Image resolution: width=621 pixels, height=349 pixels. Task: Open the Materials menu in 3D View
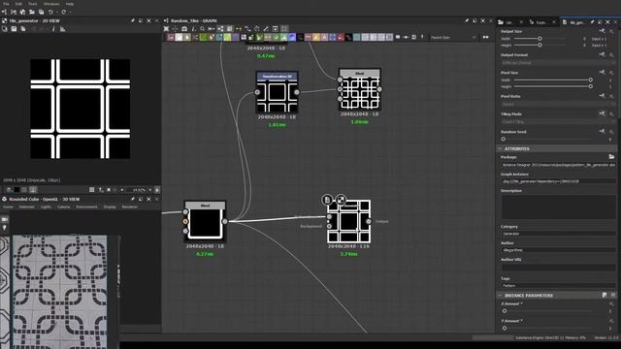[x=27, y=206]
